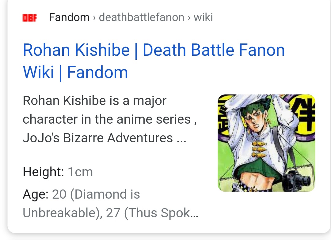331x240 pixels.
Task: Click the chevron separator after Fandom
Action: (x=94, y=18)
